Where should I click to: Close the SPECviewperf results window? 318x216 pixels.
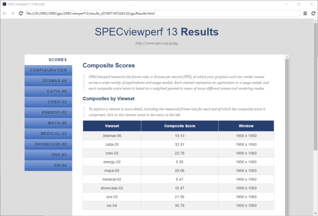311,4
